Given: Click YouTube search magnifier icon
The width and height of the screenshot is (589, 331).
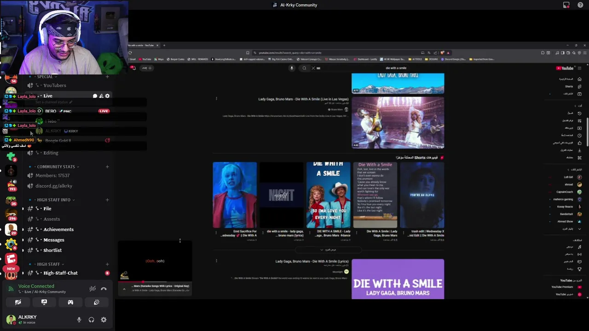Looking at the screenshot, I should [304, 68].
